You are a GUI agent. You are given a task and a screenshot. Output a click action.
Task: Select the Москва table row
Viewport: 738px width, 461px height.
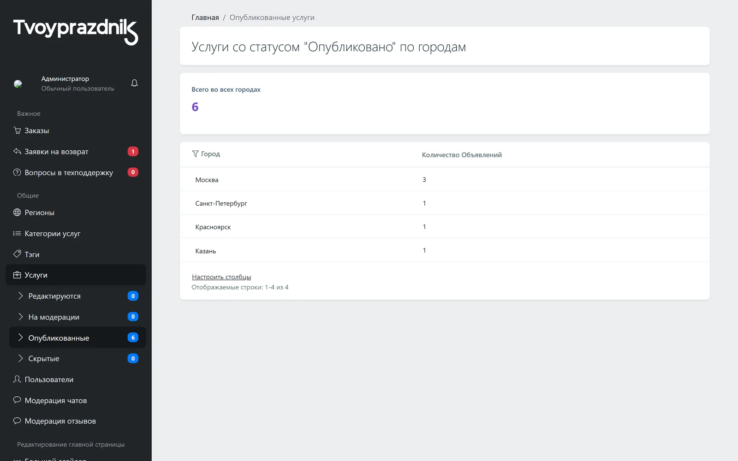tap(445, 179)
